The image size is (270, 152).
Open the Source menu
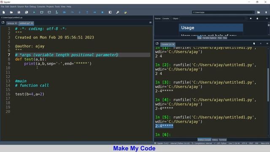tap(21, 7)
